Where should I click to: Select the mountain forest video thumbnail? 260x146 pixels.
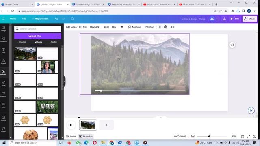click(x=25, y=54)
